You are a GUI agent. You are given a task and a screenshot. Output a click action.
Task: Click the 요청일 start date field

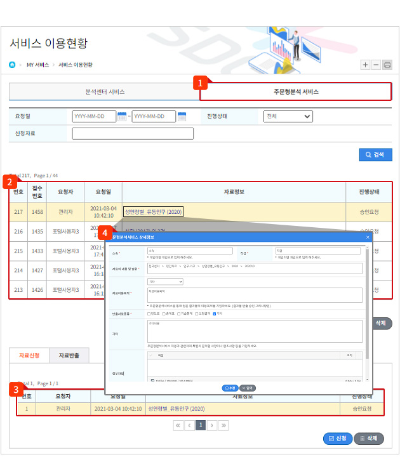point(94,116)
